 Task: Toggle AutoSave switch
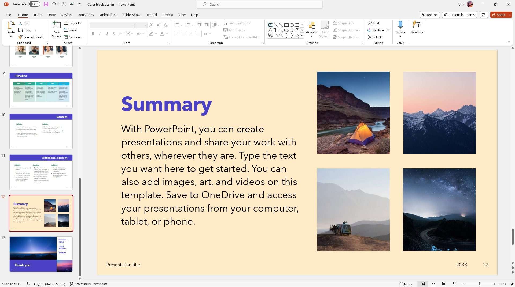tap(34, 4)
